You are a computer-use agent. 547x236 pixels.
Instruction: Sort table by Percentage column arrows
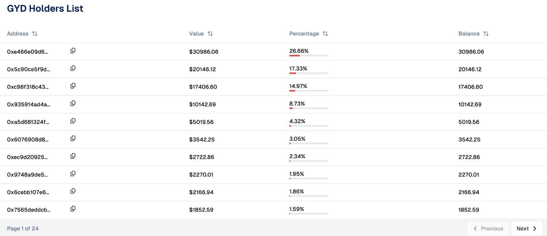325,34
